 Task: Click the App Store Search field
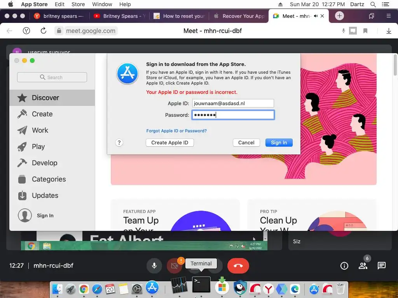[x=52, y=77]
